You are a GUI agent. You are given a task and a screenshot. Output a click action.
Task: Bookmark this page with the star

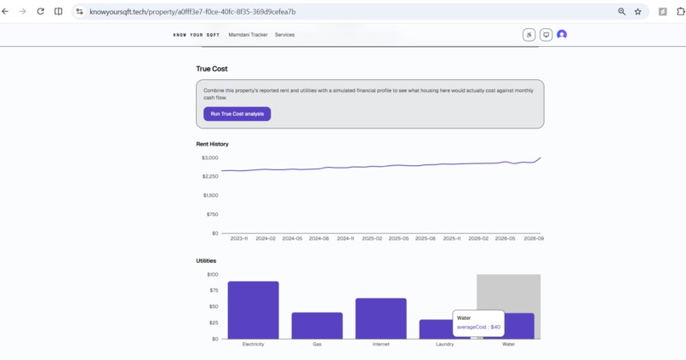[637, 12]
